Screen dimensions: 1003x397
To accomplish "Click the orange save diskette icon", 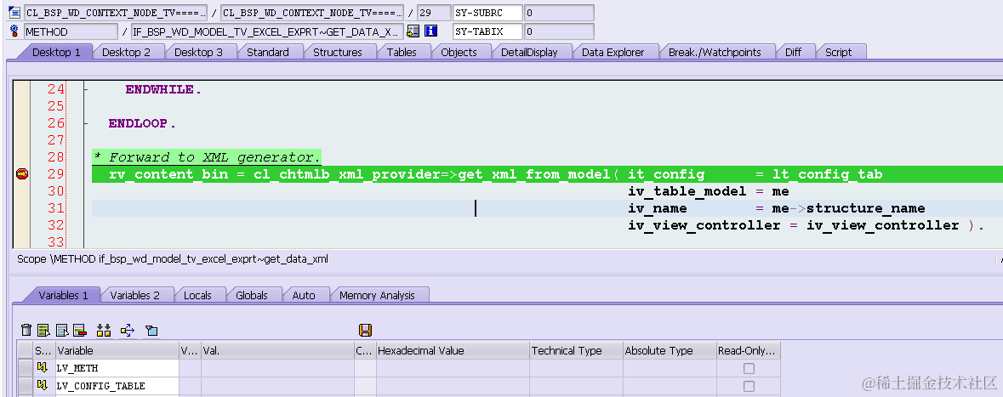I will pyautogui.click(x=365, y=330).
